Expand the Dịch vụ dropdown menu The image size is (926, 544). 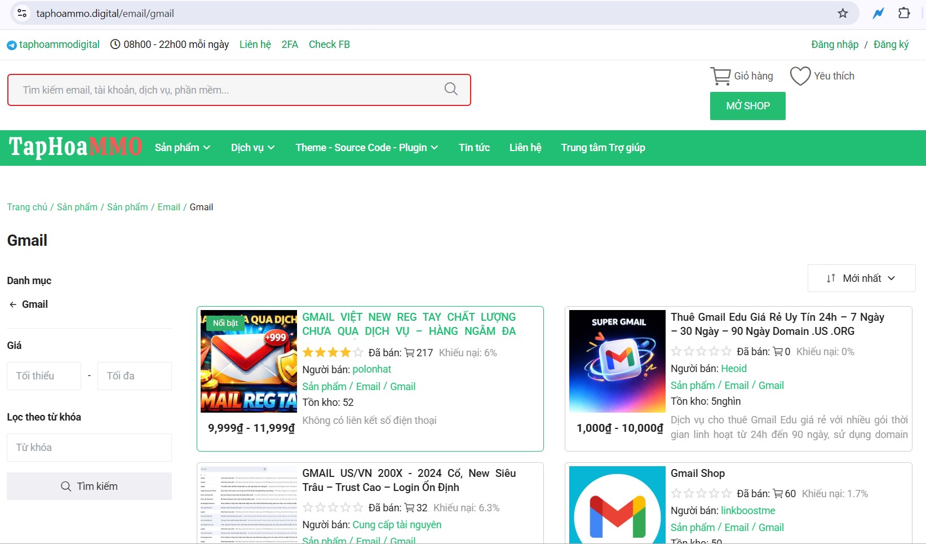click(x=252, y=147)
